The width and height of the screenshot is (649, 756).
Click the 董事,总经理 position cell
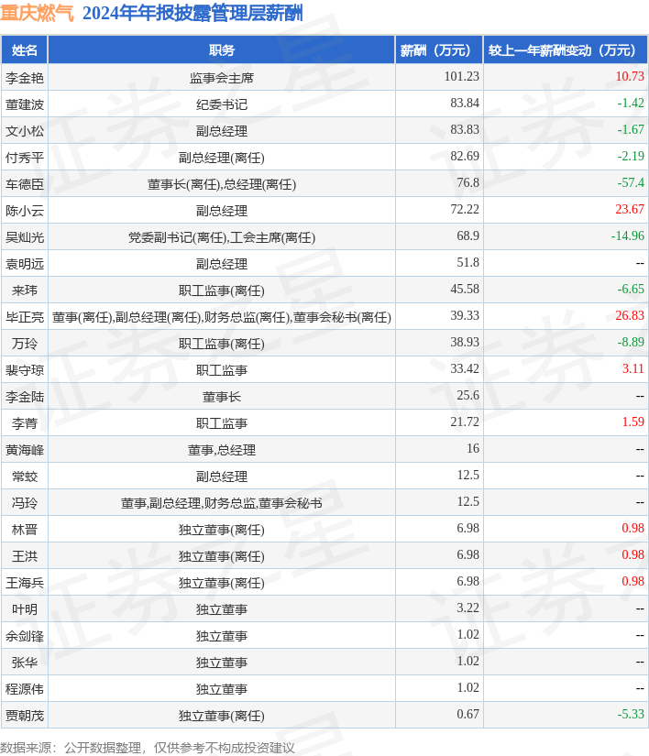221,449
